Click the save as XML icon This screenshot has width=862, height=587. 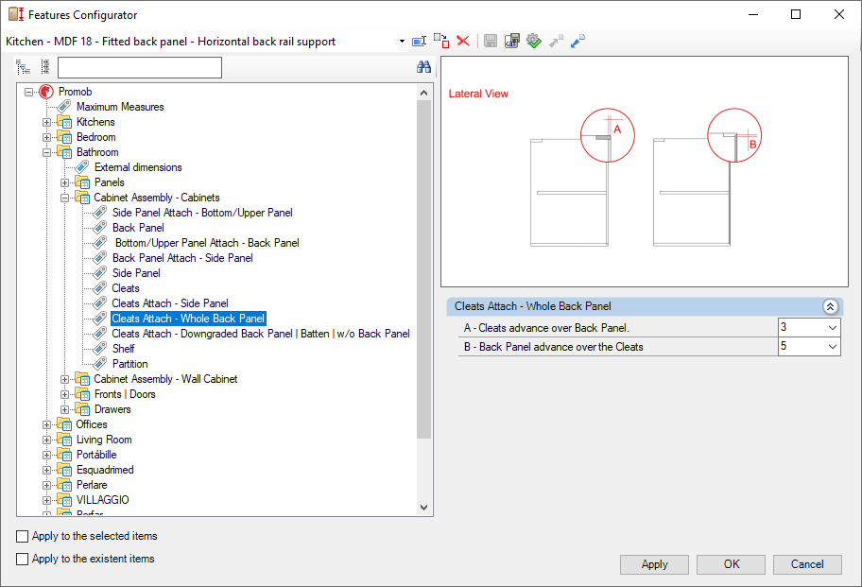[x=512, y=41]
